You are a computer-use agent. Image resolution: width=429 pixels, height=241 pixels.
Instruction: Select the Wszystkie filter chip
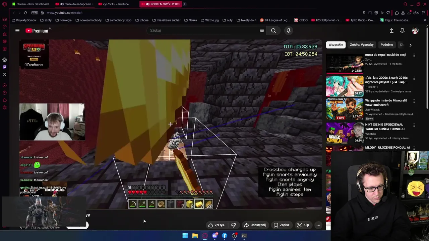click(x=336, y=45)
